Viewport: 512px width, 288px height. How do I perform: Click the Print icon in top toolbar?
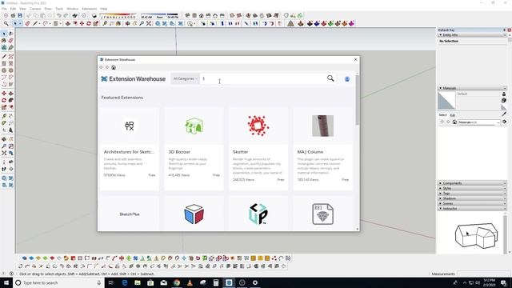pos(75,15)
